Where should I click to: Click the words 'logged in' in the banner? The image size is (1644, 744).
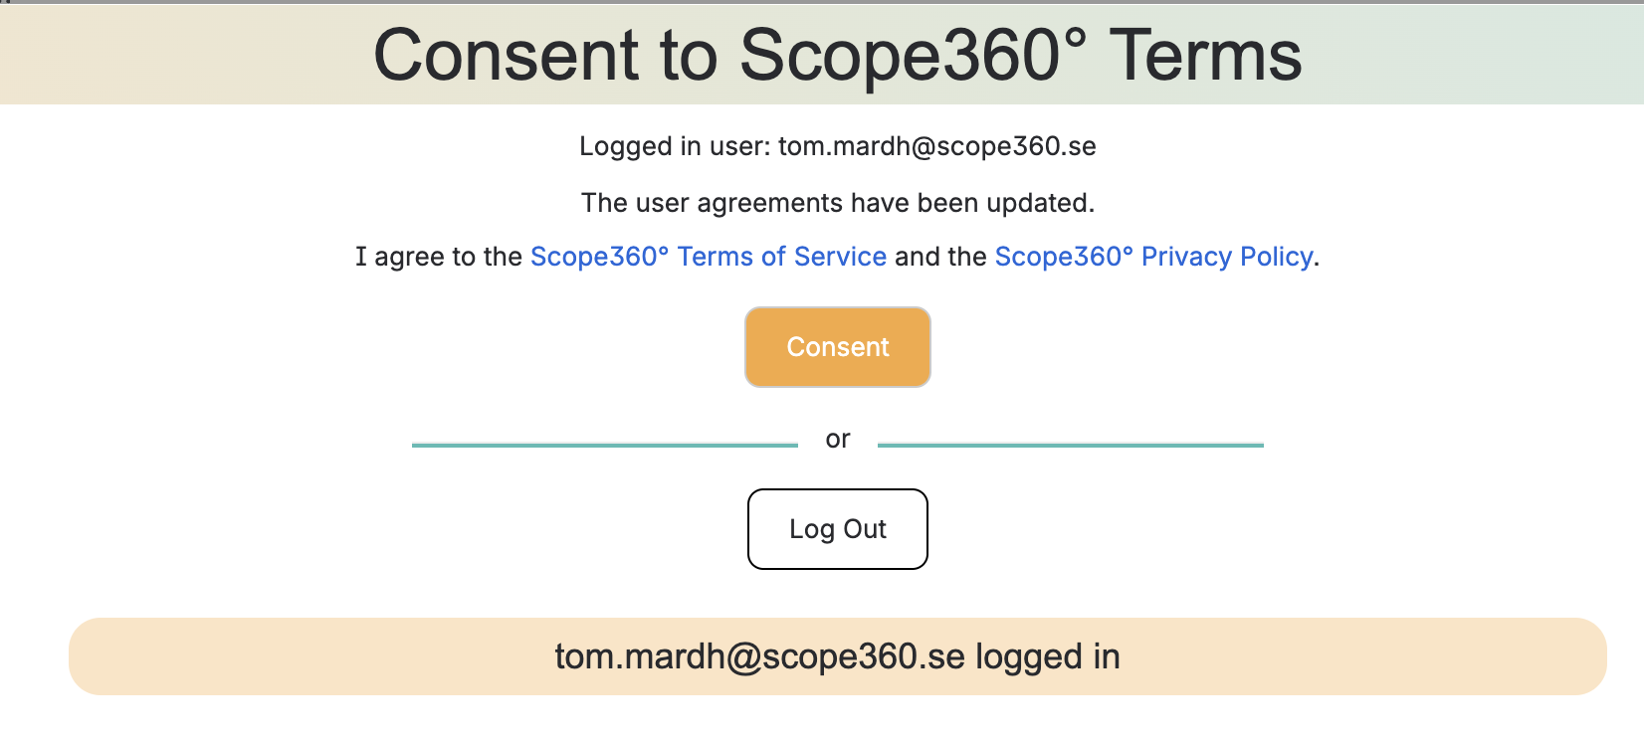click(1048, 657)
